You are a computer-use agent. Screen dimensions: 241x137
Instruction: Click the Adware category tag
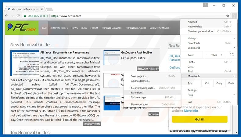click(154, 114)
